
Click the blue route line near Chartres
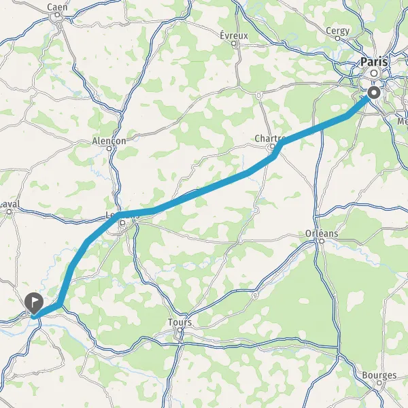pos(277,150)
